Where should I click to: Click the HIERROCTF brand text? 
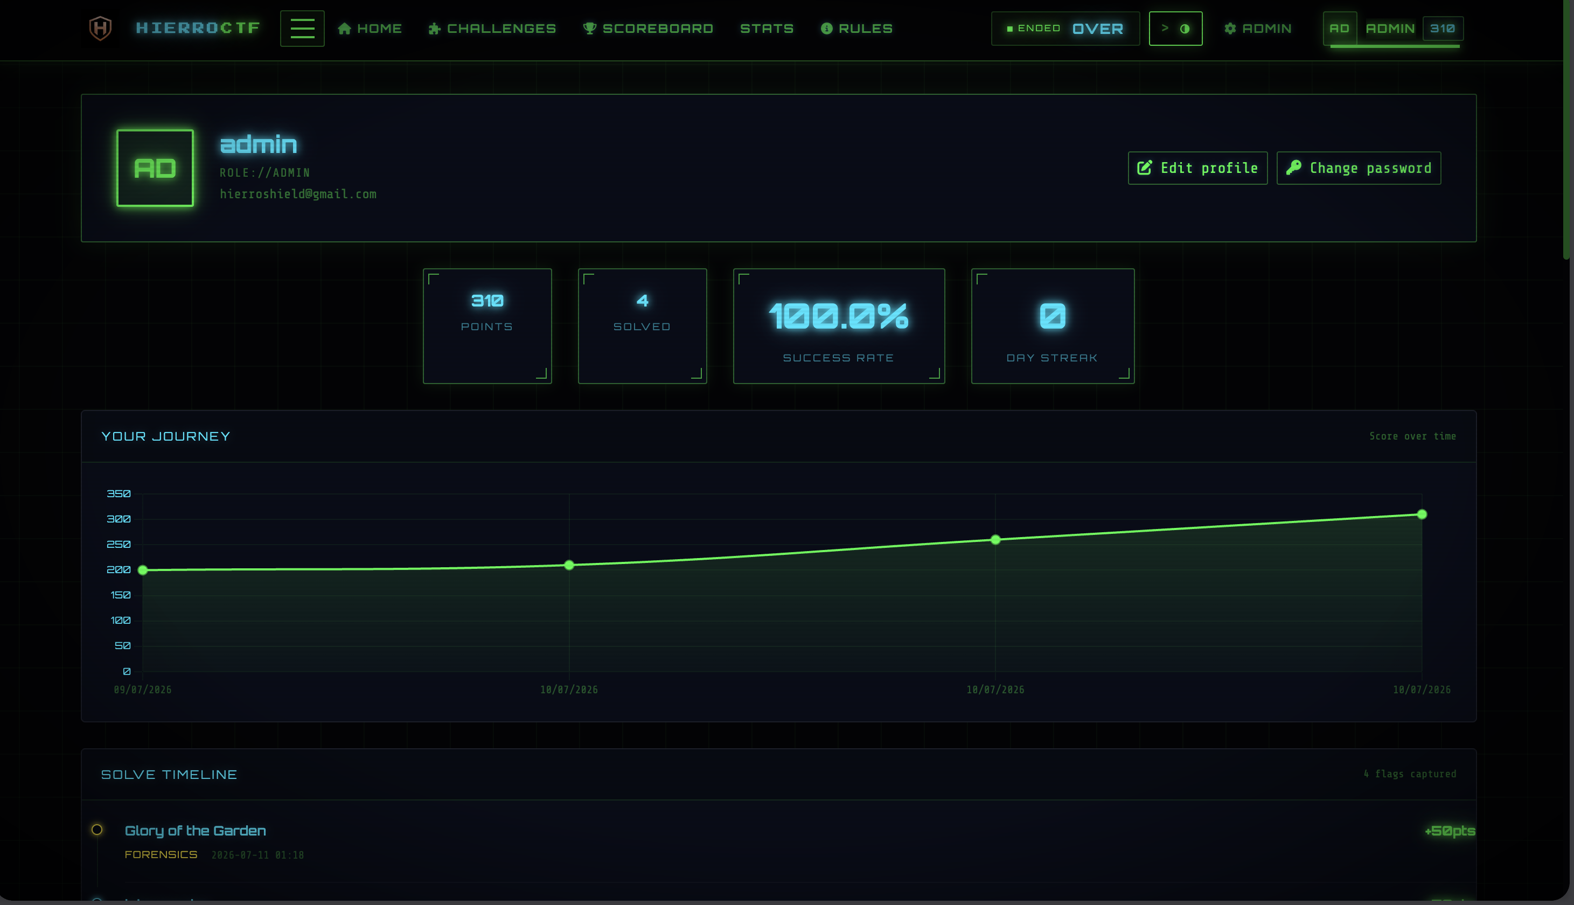click(198, 28)
